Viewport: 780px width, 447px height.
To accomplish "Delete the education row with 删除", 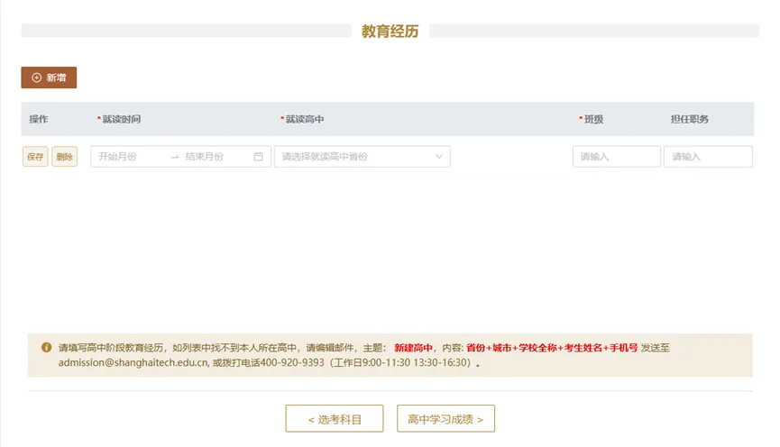I will click(x=65, y=157).
